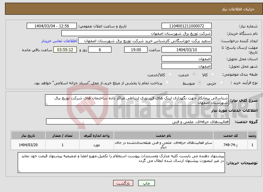
Task: Click the گروه خدمت service group field
Action: click(138, 121)
